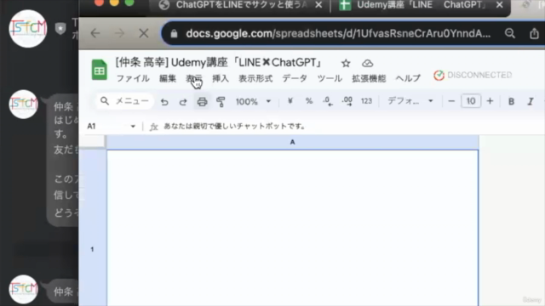Format as yen currency
This screenshot has height=306, width=545.
(290, 101)
